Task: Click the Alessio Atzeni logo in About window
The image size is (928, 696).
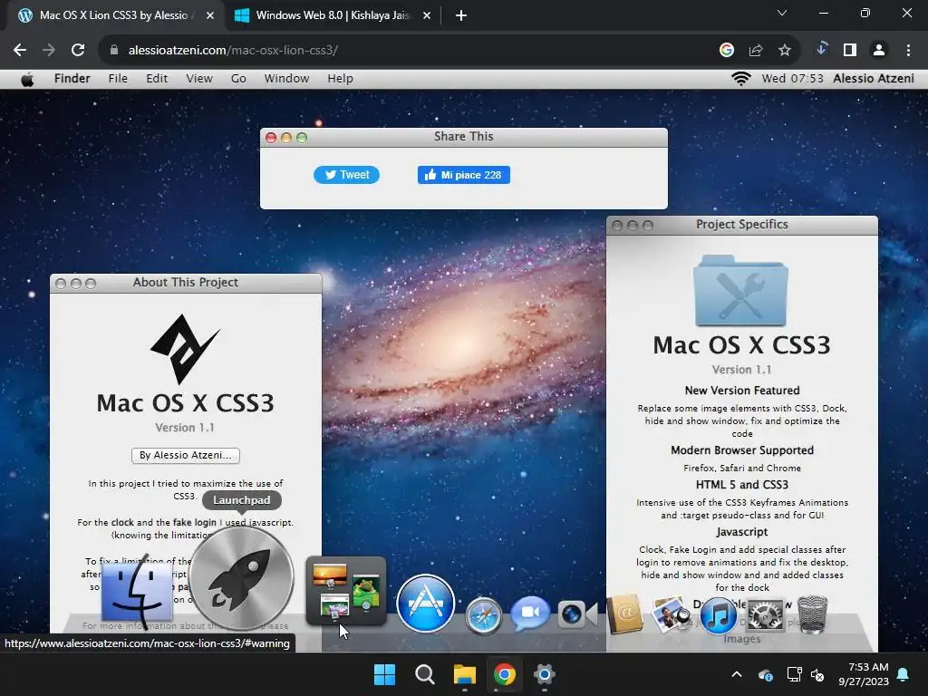Action: (x=185, y=349)
